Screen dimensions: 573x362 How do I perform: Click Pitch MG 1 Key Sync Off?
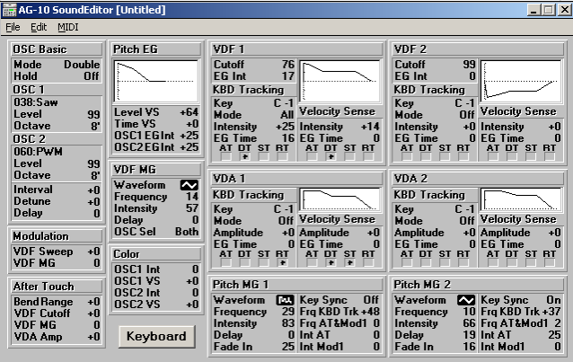(371, 300)
